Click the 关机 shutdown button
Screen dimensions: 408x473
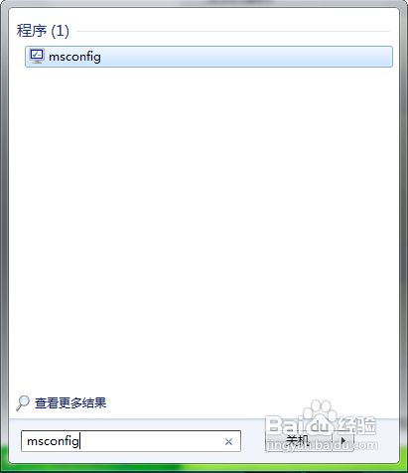(298, 441)
